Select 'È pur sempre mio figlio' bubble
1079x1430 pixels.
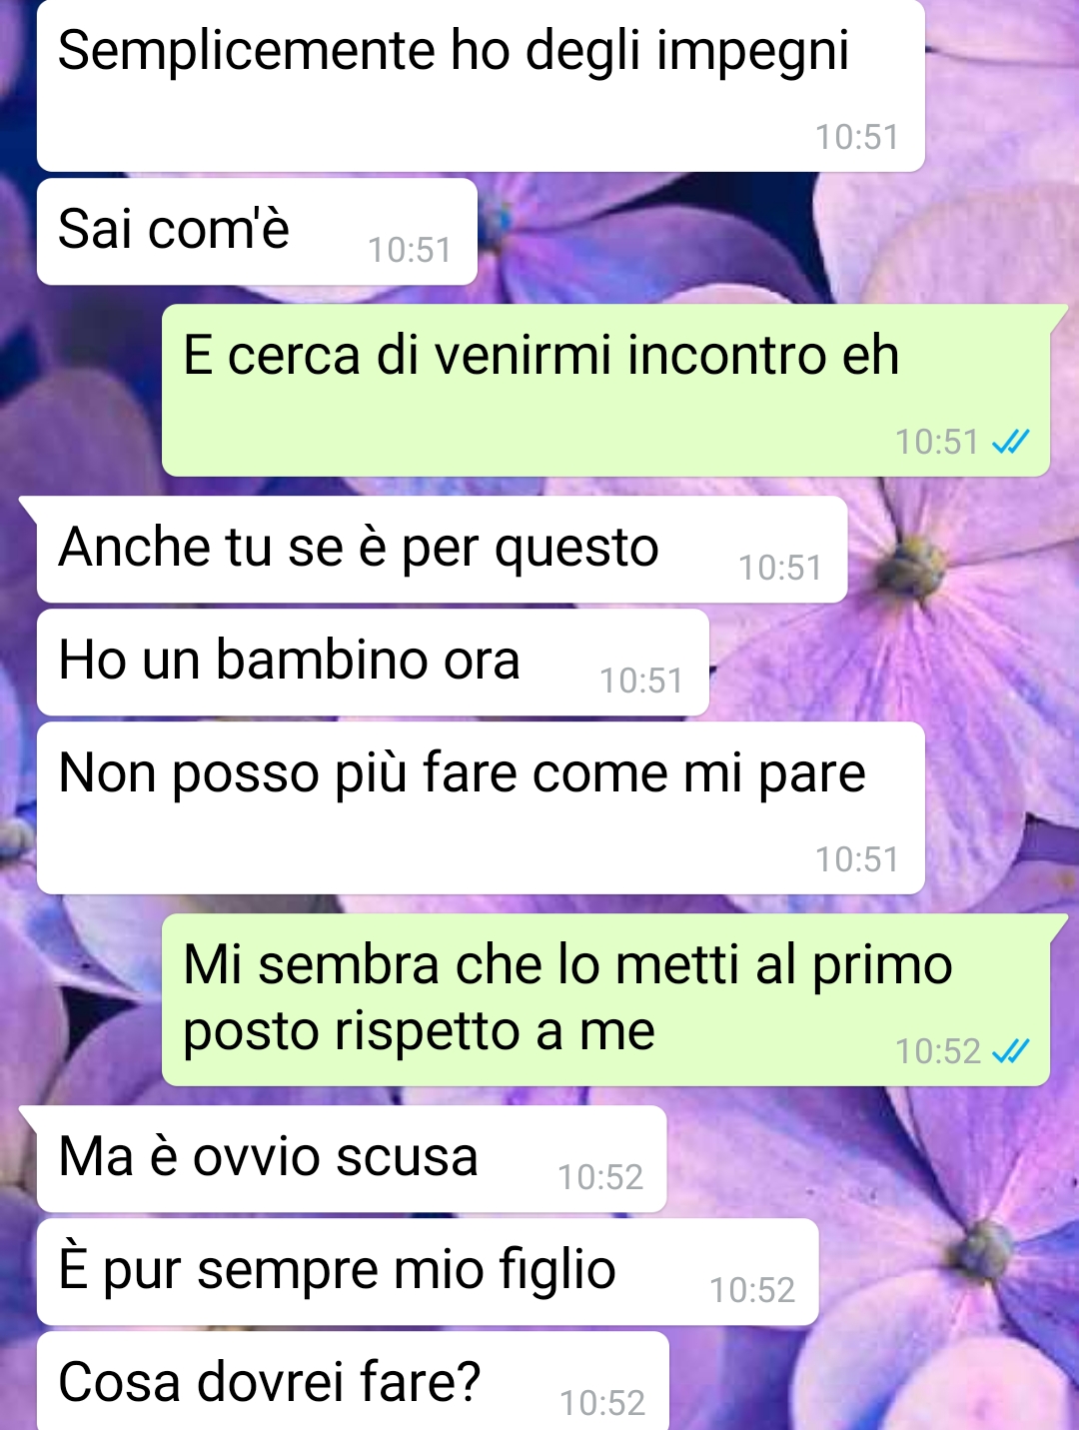428,1272
